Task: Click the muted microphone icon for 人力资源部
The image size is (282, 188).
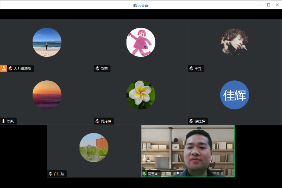Action: click(x=10, y=69)
